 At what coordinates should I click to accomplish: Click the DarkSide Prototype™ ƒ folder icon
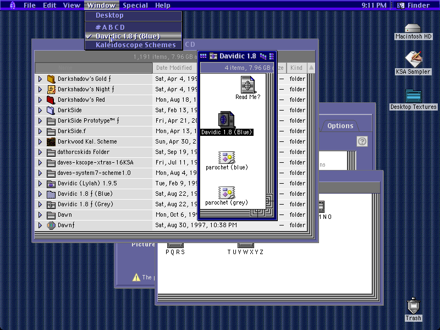click(x=51, y=120)
